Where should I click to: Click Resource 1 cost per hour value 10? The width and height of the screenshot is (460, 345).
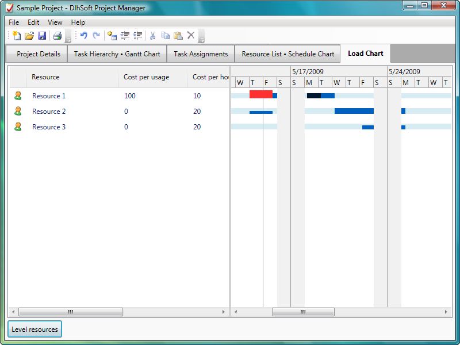coord(197,96)
